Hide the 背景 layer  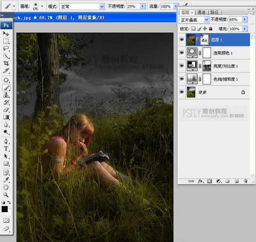pyautogui.click(x=182, y=92)
